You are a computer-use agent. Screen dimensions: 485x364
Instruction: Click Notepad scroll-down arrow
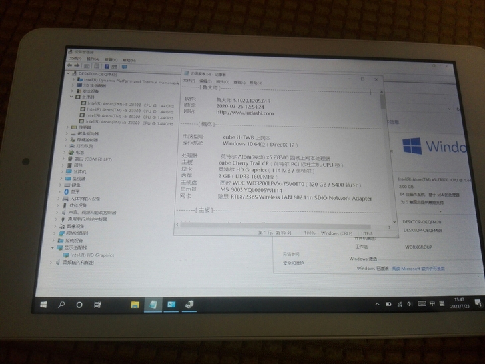(394, 221)
